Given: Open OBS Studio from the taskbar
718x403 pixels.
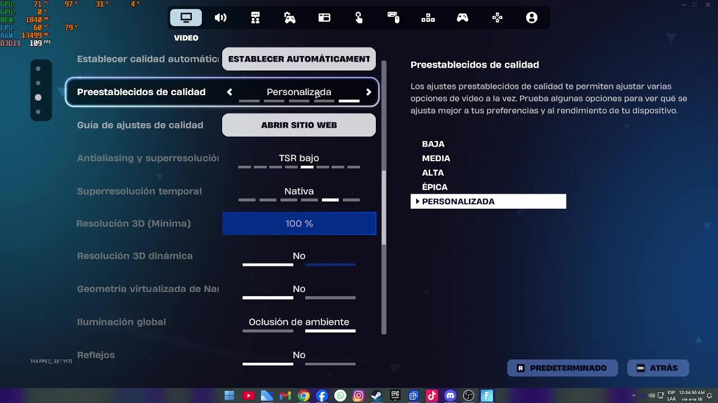Looking at the screenshot, I should (468, 396).
